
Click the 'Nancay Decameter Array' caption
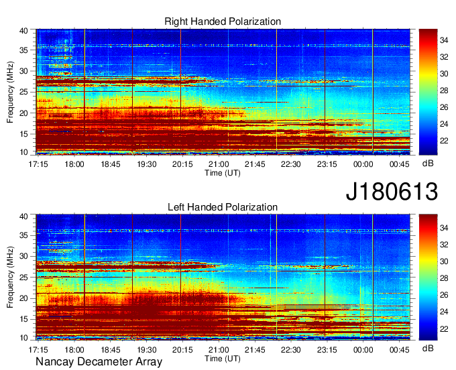(99, 362)
